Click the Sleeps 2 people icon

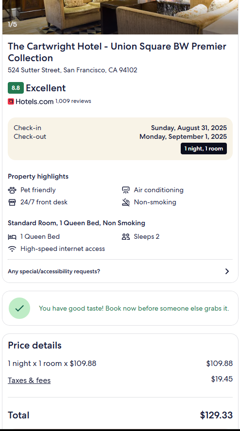pos(125,237)
